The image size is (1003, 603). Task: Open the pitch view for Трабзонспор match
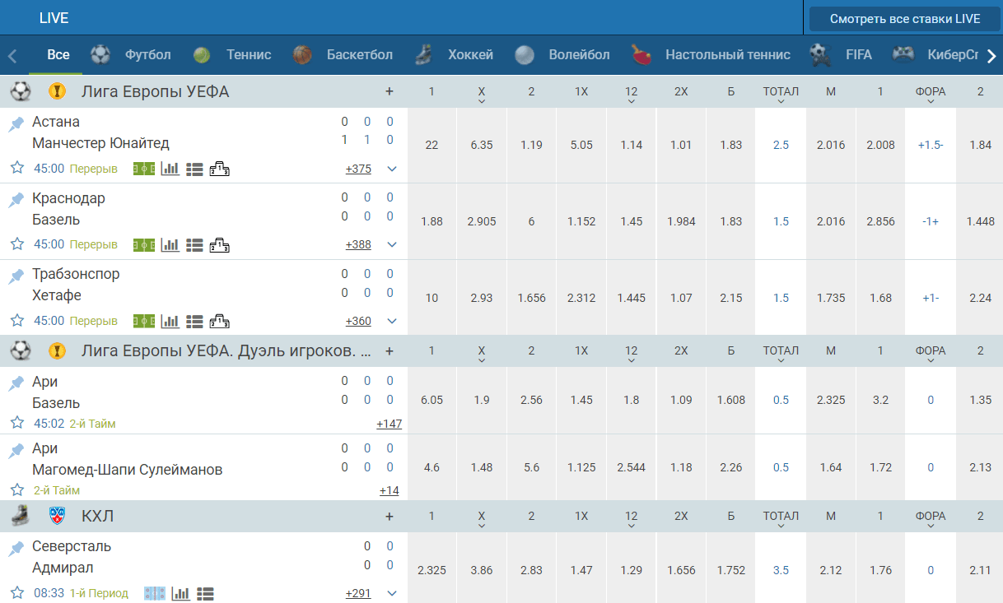click(144, 321)
